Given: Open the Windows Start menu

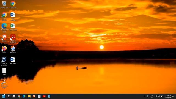Looking at the screenshot, I should (x=4, y=96).
